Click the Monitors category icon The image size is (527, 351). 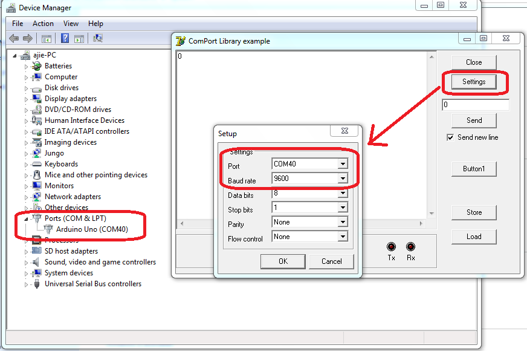coord(37,186)
